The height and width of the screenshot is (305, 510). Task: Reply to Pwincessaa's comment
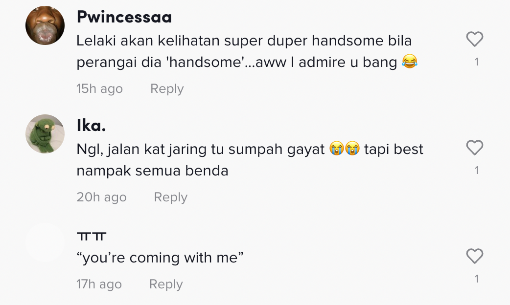click(x=167, y=88)
